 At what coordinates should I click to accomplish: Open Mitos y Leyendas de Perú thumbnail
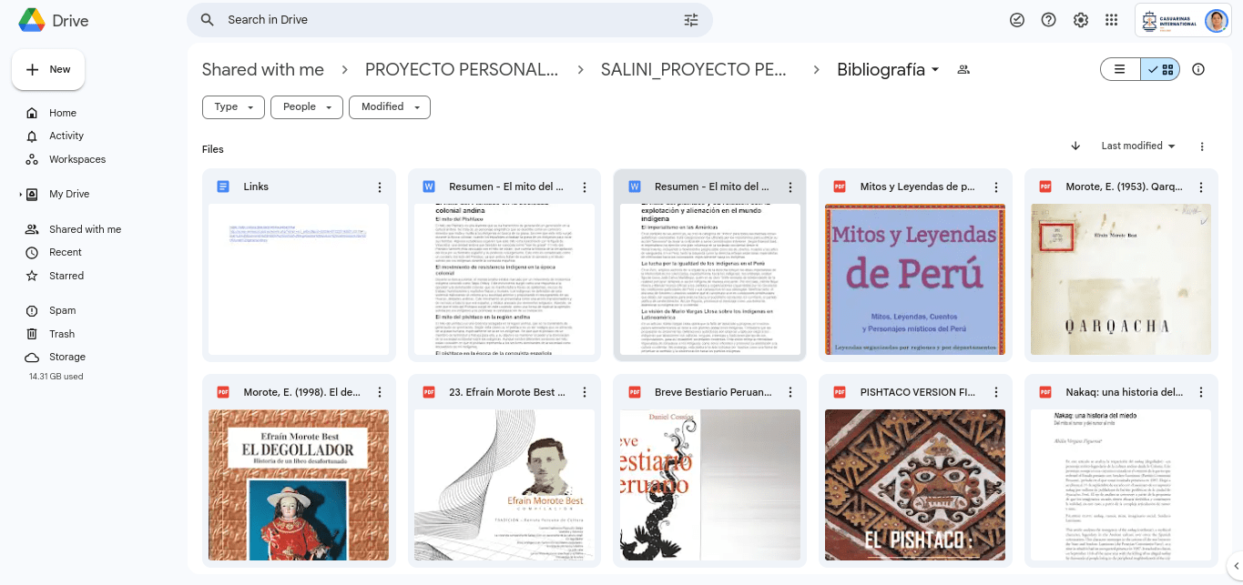[x=915, y=278]
